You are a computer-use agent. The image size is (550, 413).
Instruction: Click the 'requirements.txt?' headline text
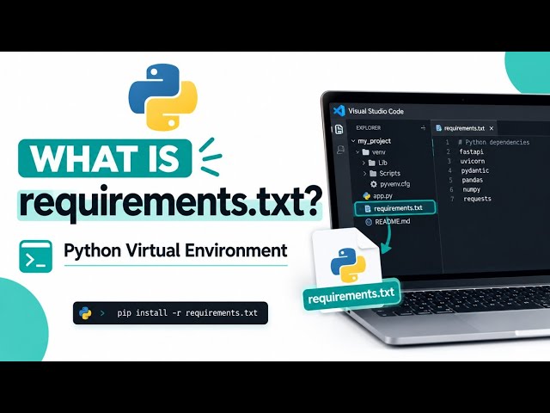(170, 203)
